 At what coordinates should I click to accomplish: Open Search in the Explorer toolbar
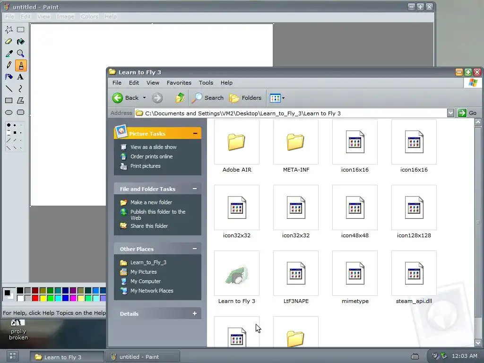pyautogui.click(x=207, y=98)
